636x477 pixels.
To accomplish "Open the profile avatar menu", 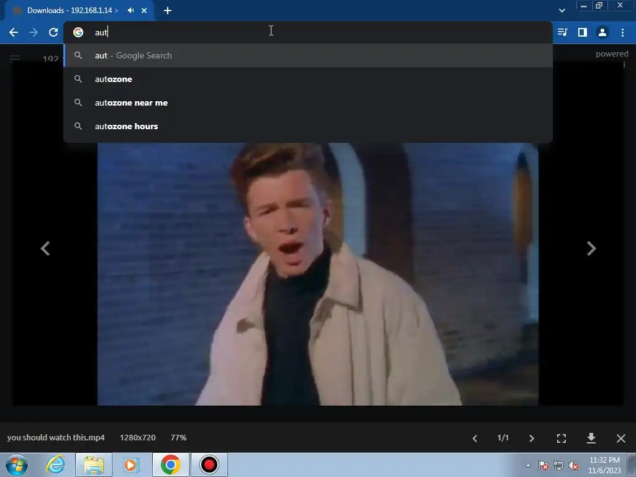I will (x=602, y=32).
